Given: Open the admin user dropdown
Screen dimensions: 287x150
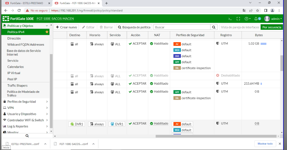Looking at the screenshot, I should click(274, 19).
